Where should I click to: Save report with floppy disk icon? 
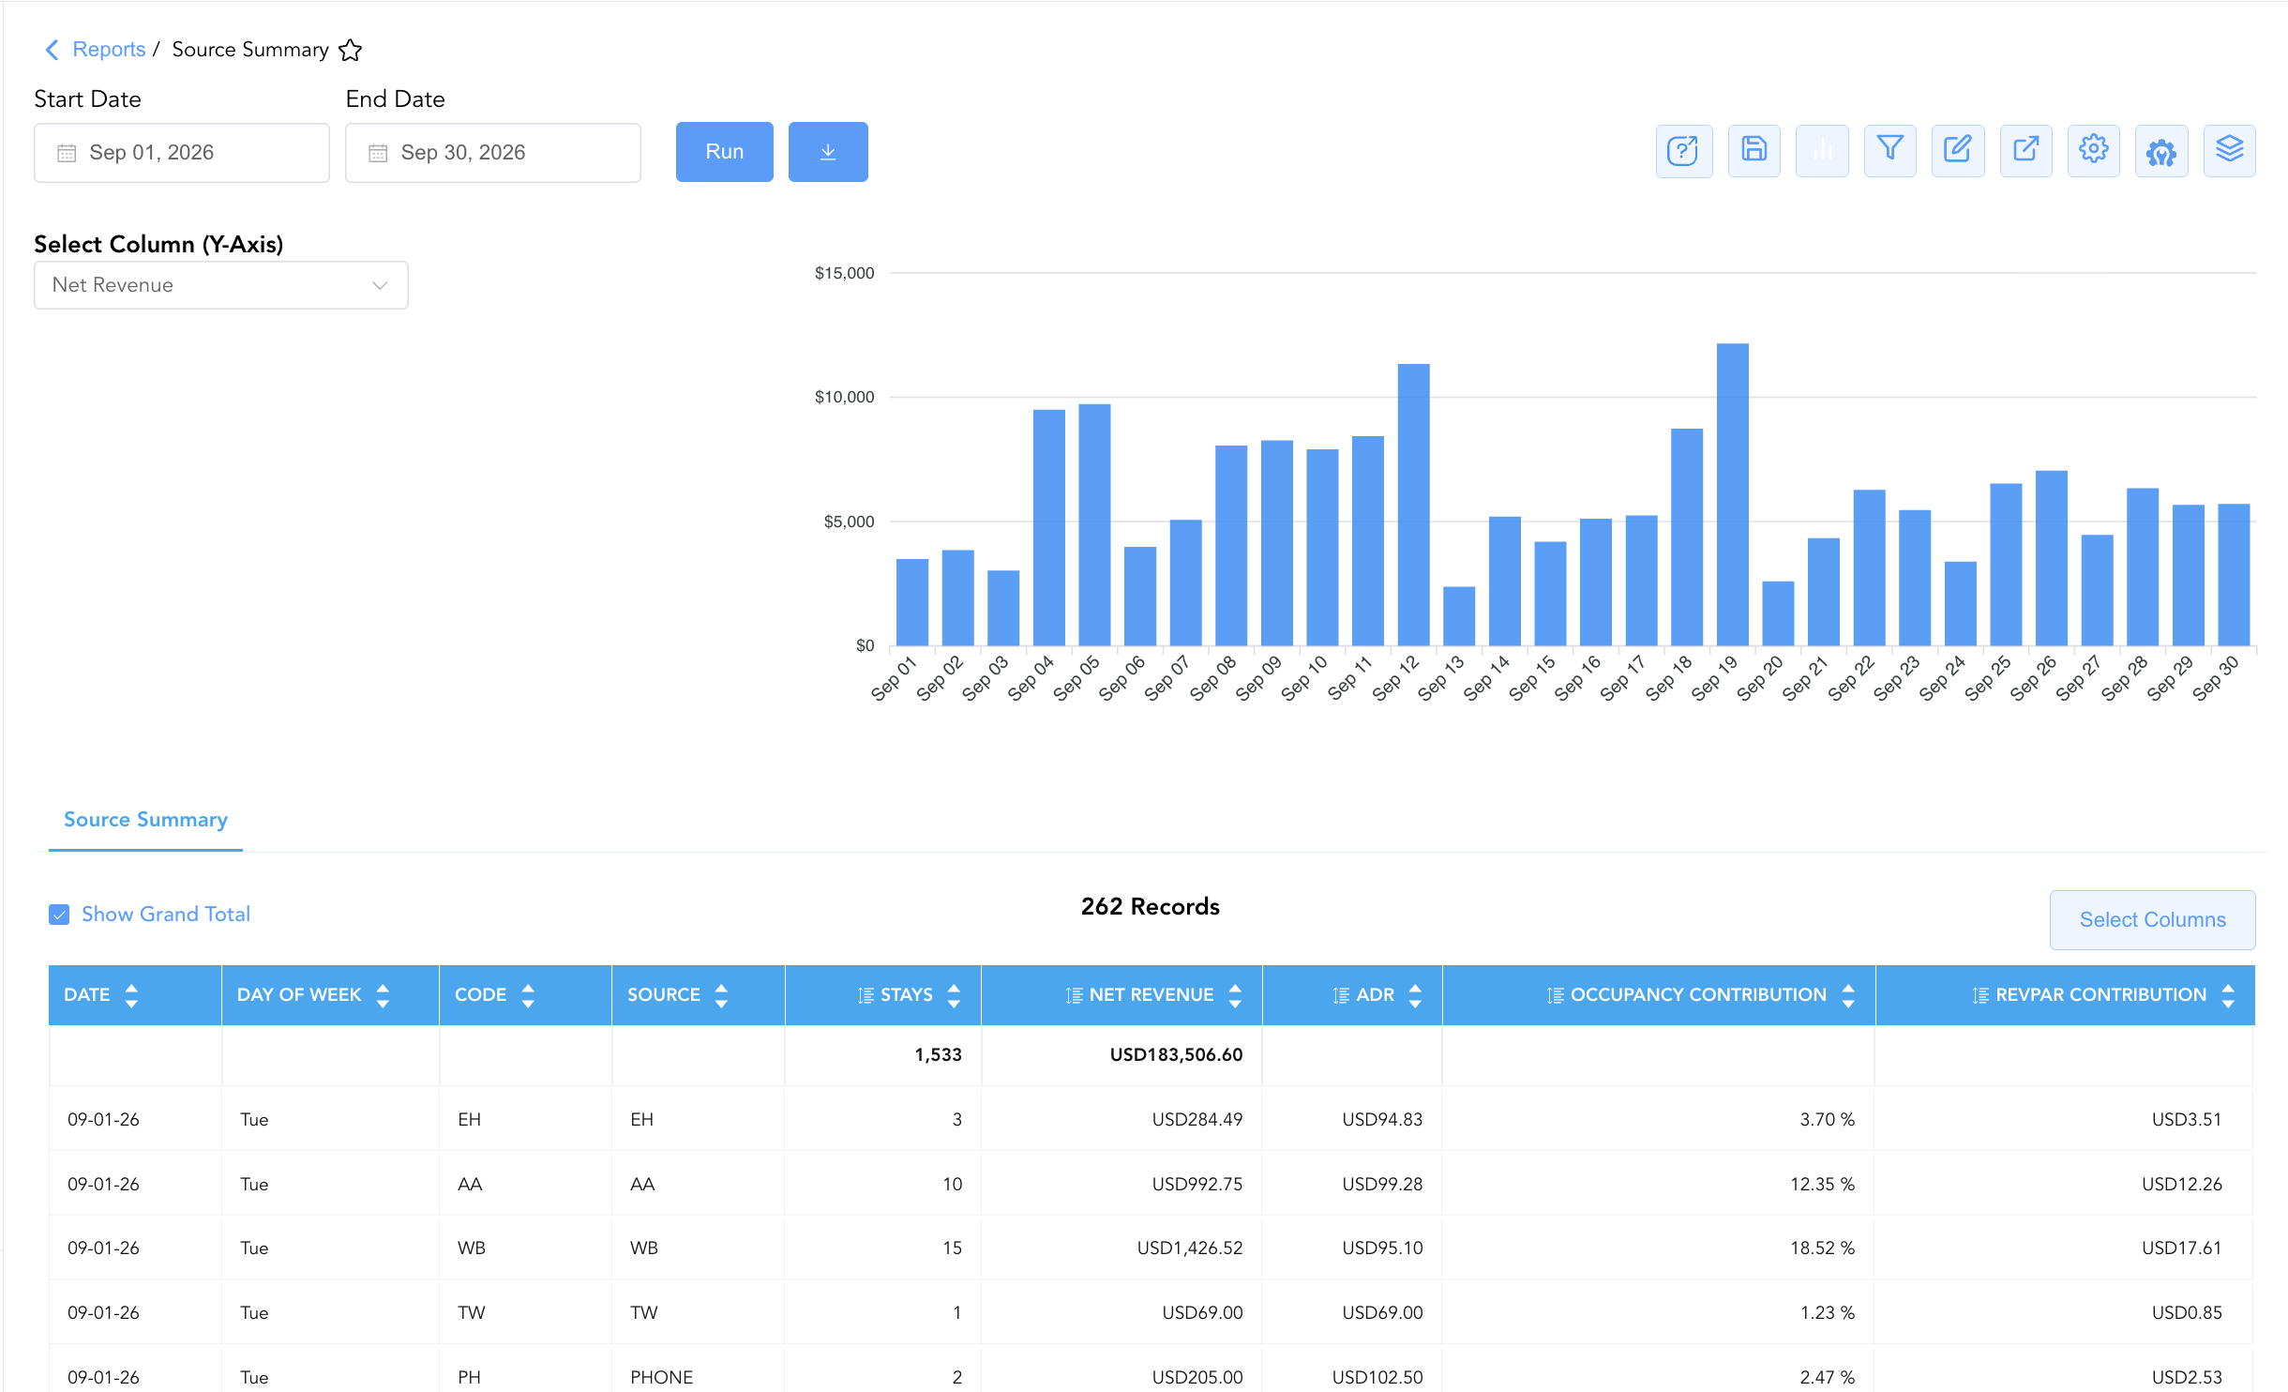pyautogui.click(x=1754, y=151)
